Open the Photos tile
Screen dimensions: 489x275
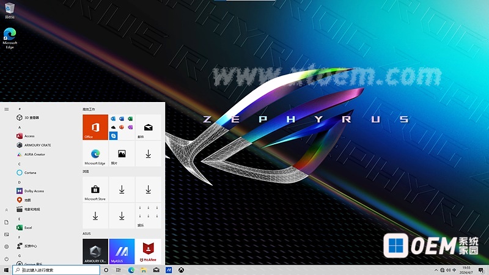pos(122,153)
